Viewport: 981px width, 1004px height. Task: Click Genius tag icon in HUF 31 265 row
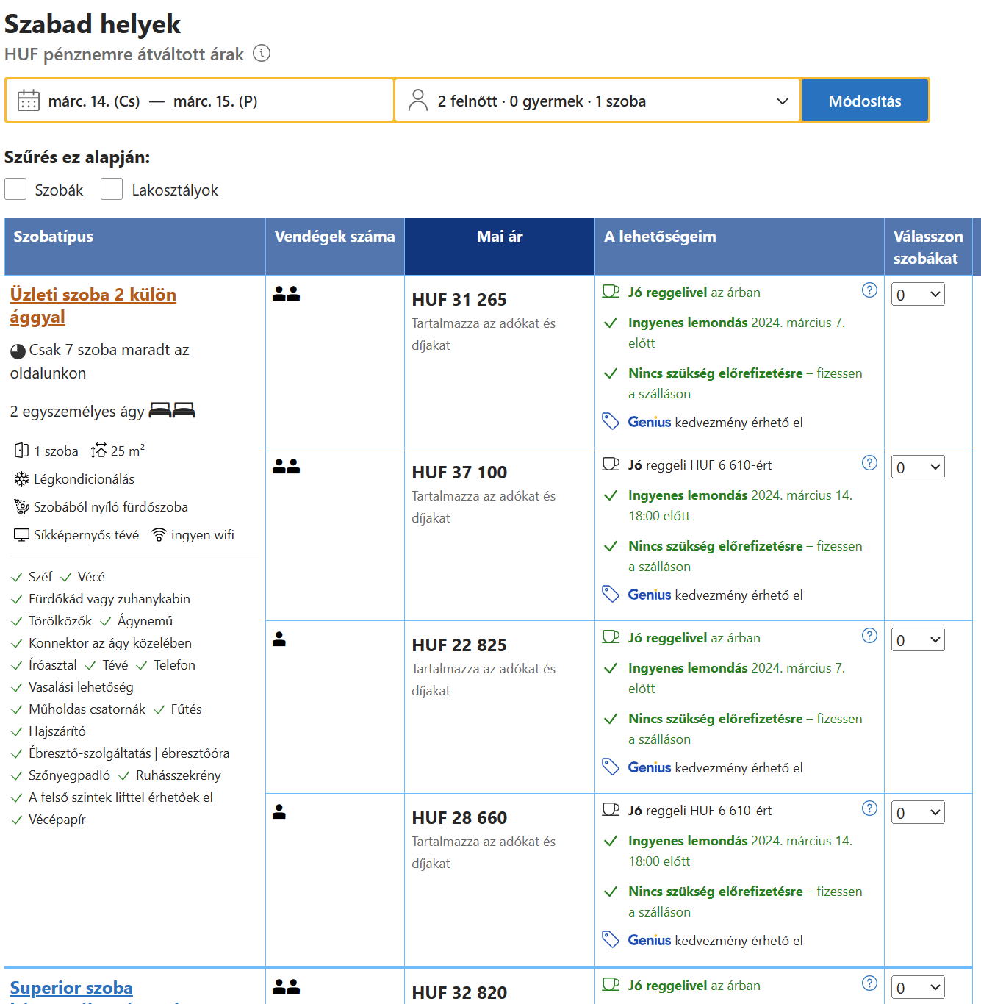pyautogui.click(x=611, y=421)
